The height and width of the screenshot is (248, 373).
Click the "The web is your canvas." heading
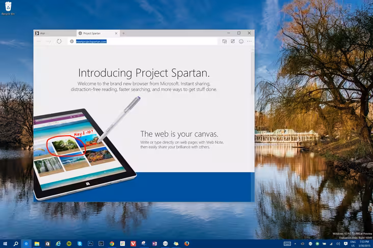coord(179,134)
